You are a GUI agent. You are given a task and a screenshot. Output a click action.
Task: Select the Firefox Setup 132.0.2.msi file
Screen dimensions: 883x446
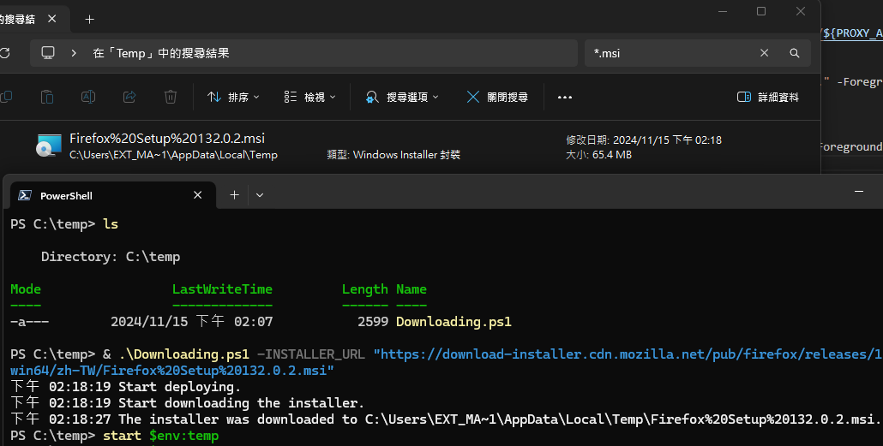coord(167,139)
